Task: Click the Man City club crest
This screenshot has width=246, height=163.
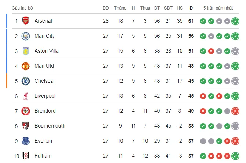Action: 25,36
